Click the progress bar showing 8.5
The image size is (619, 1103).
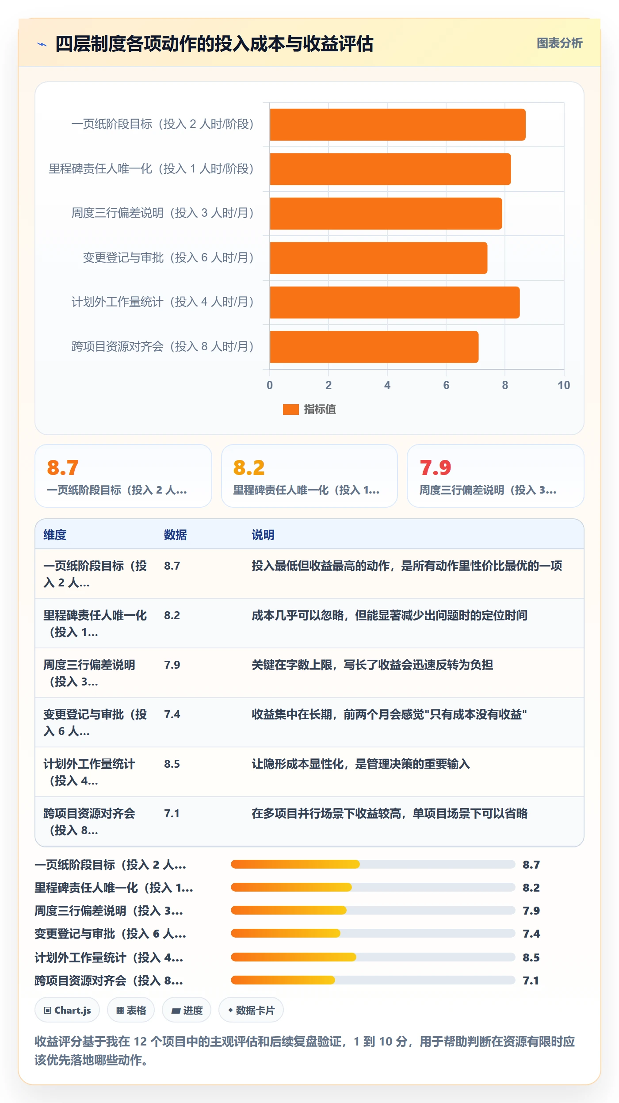(373, 957)
